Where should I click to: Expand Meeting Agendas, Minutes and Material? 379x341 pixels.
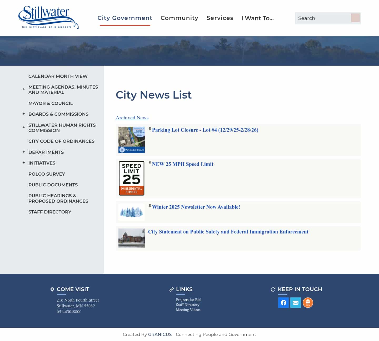23,89
